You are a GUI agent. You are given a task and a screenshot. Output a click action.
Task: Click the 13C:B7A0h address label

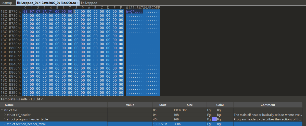(x=11, y=24)
